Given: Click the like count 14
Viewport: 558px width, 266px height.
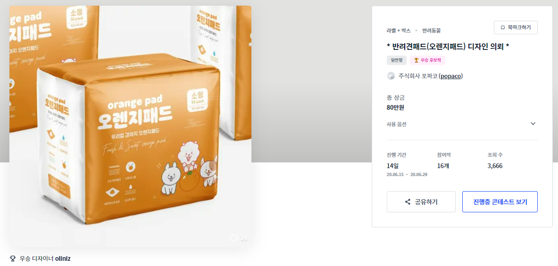Looking at the screenshot, I should pyautogui.click(x=244, y=238).
